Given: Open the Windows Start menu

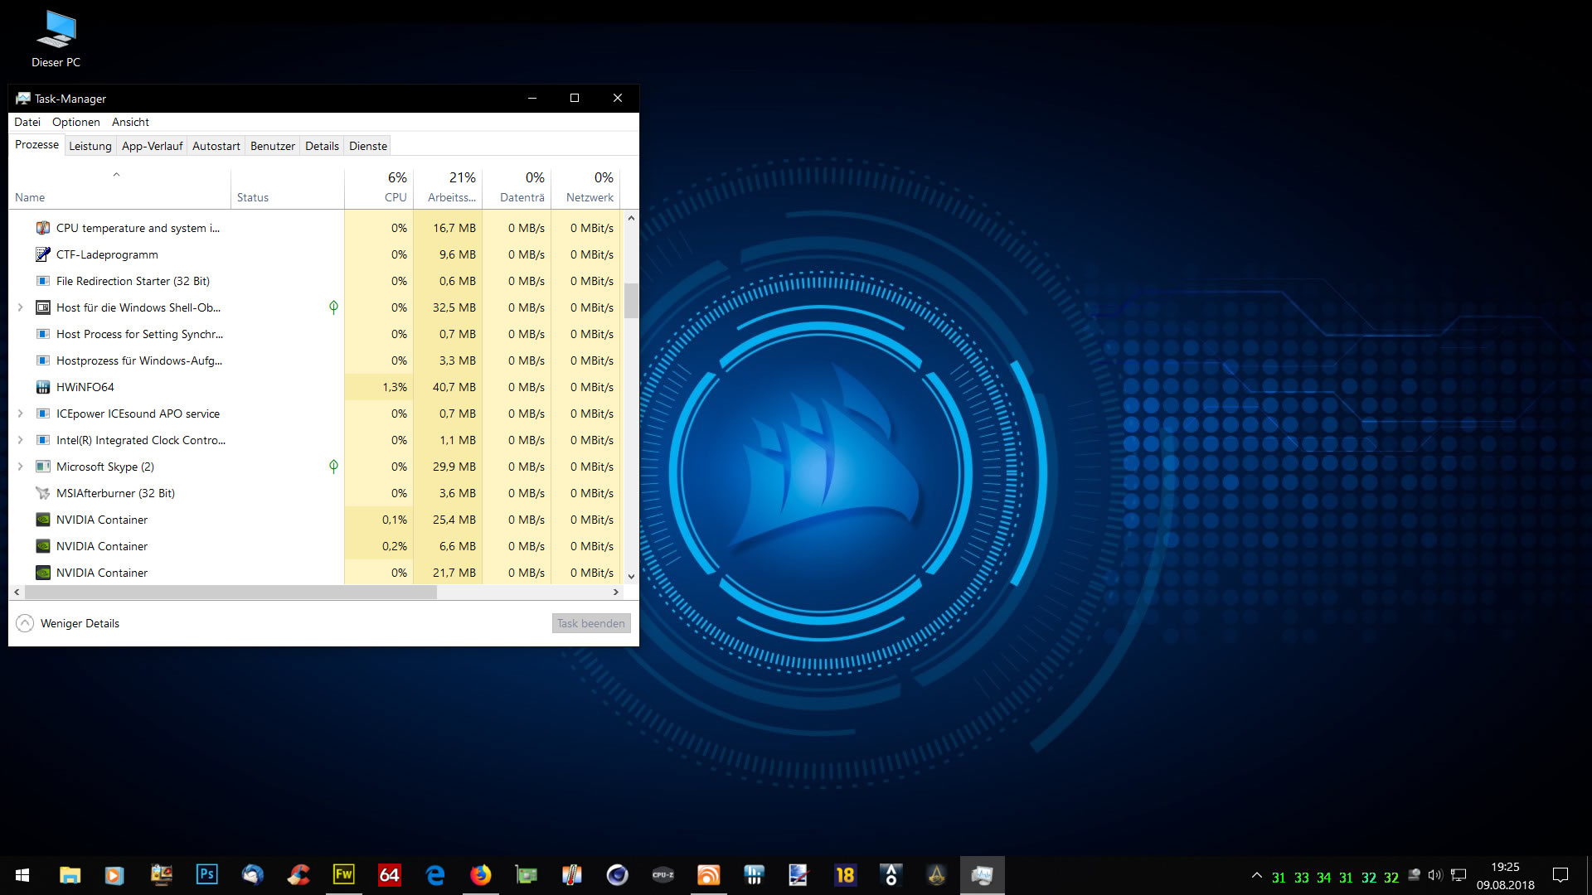Looking at the screenshot, I should tap(22, 875).
